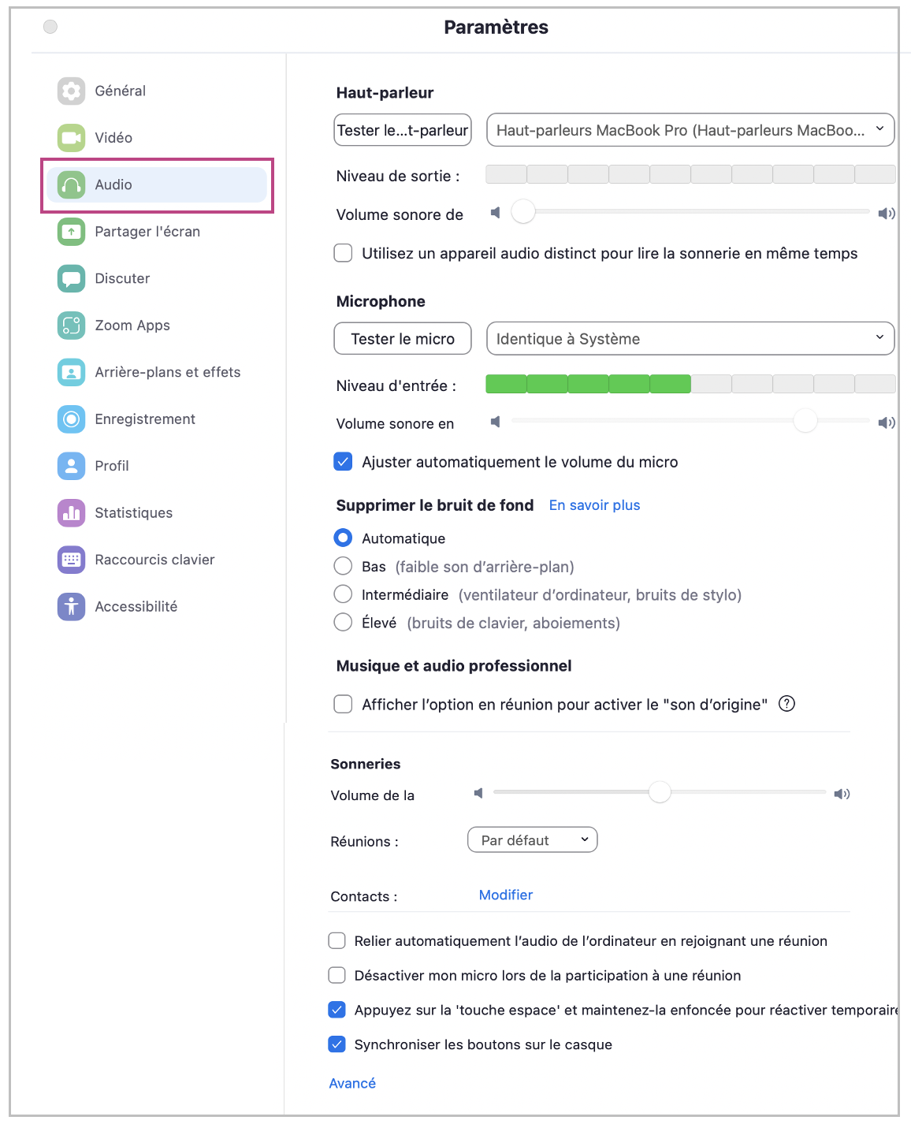Switch to the Profil settings section
This screenshot has height=1124, width=911.
point(112,466)
